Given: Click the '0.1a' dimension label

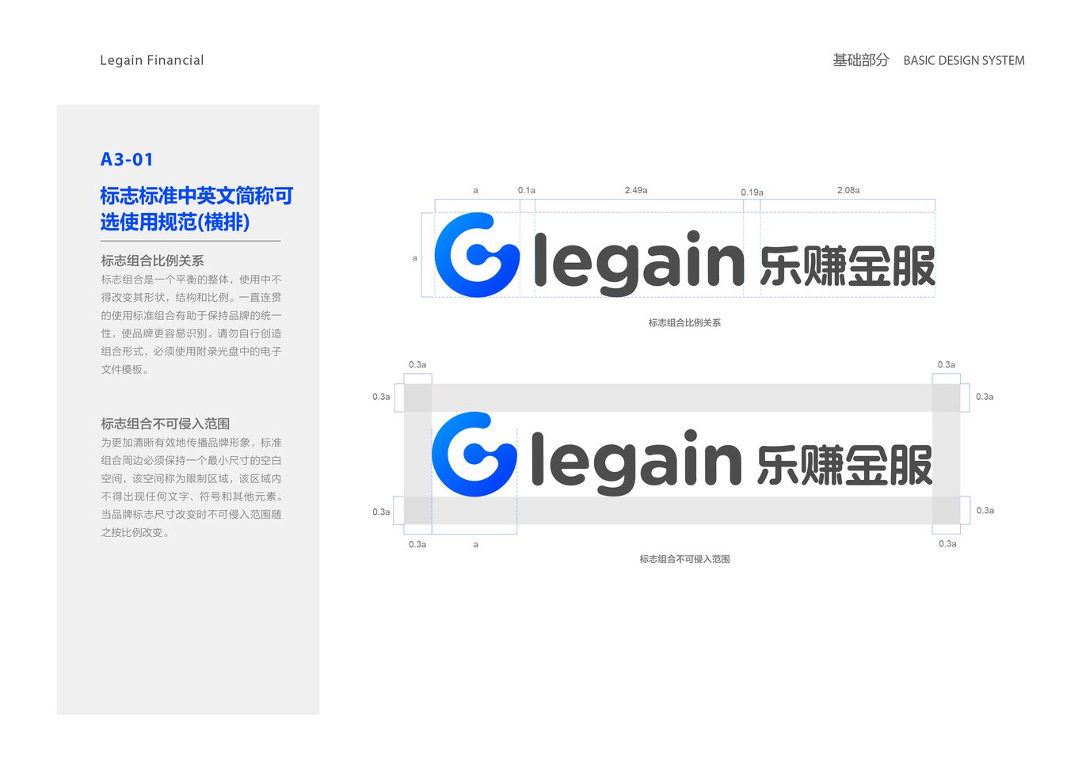Looking at the screenshot, I should point(527,190).
